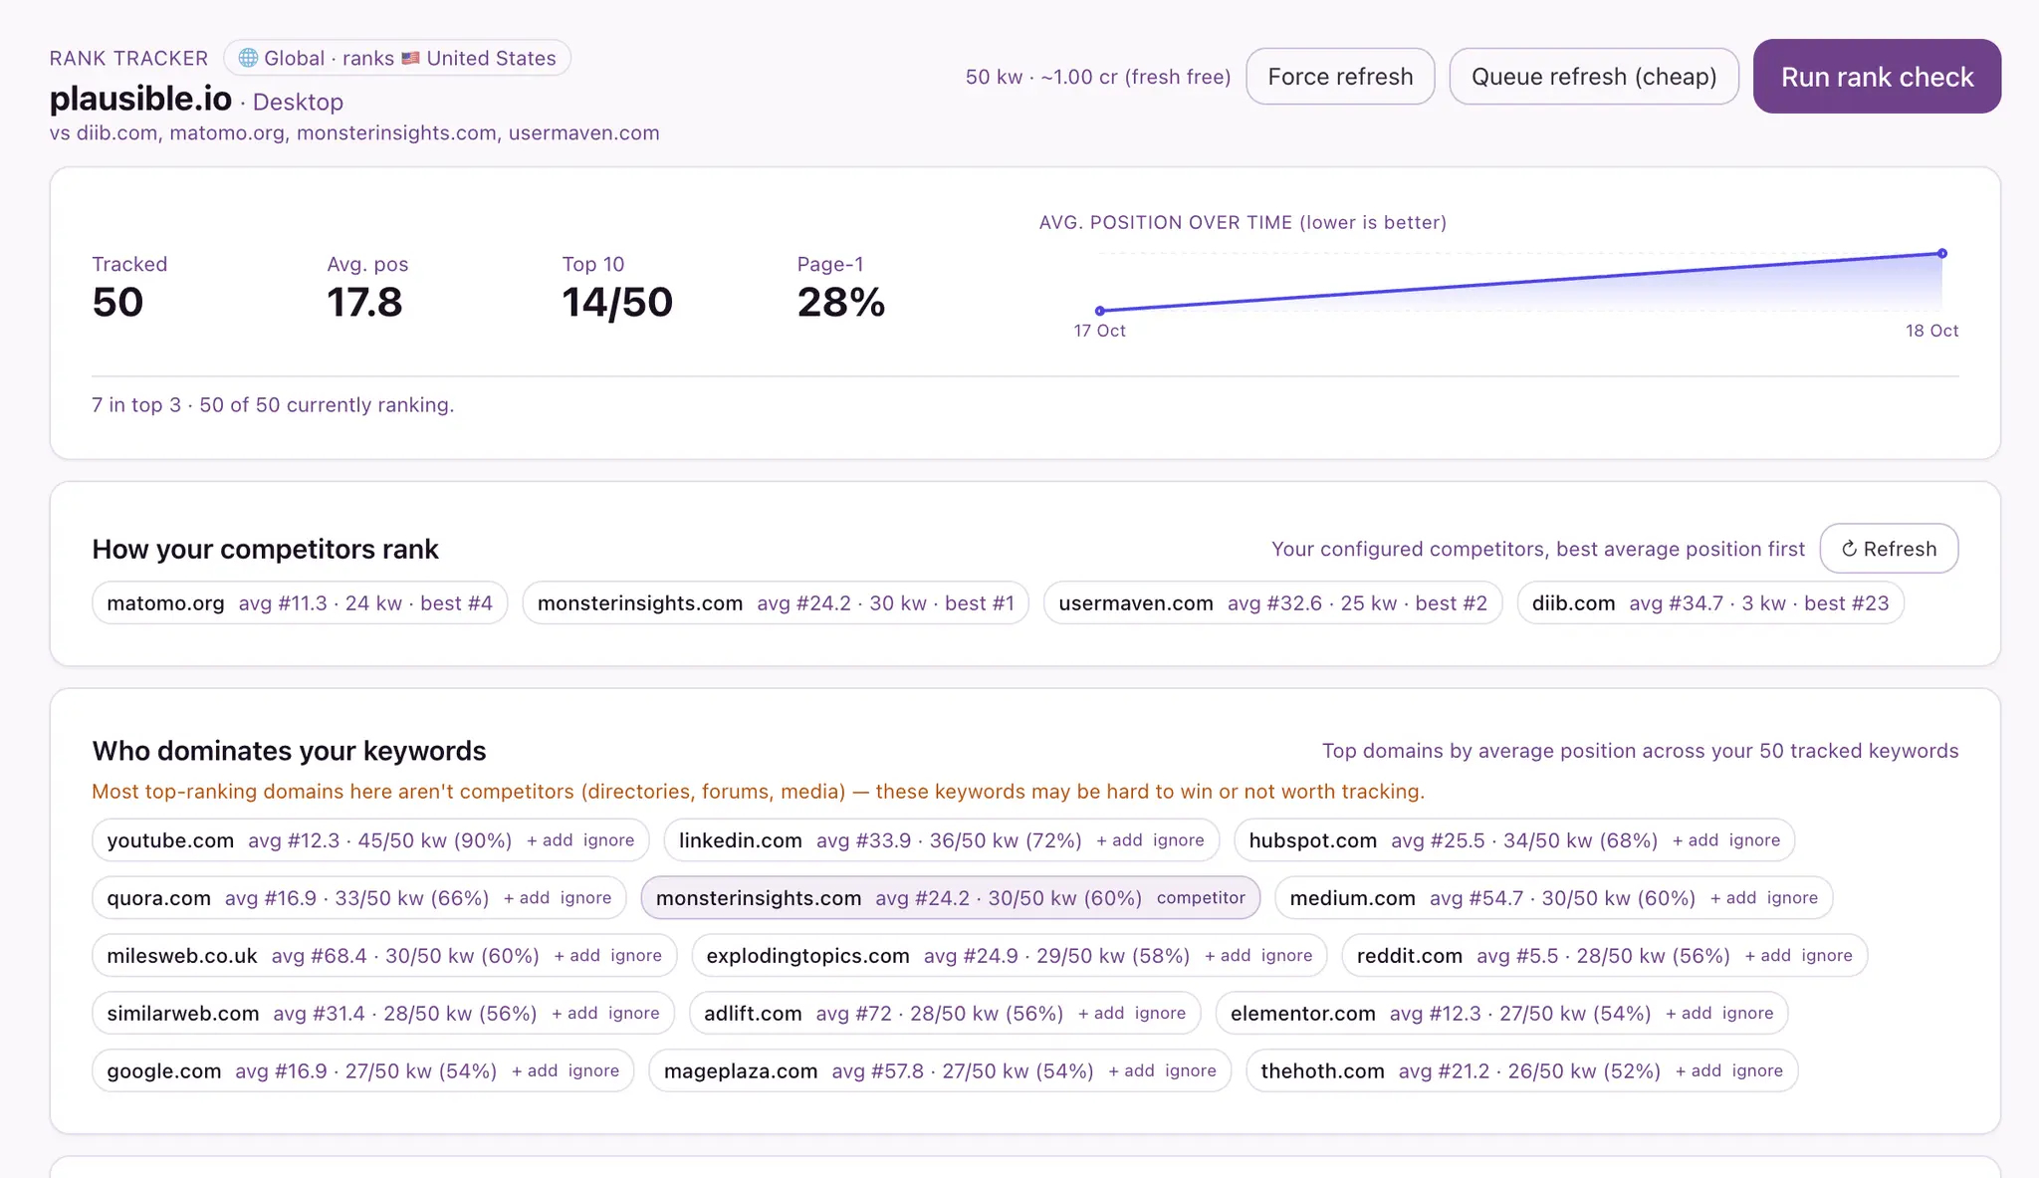
Task: Click the monsterinsights.com 'competitor' tagged chip
Action: tap(951, 898)
